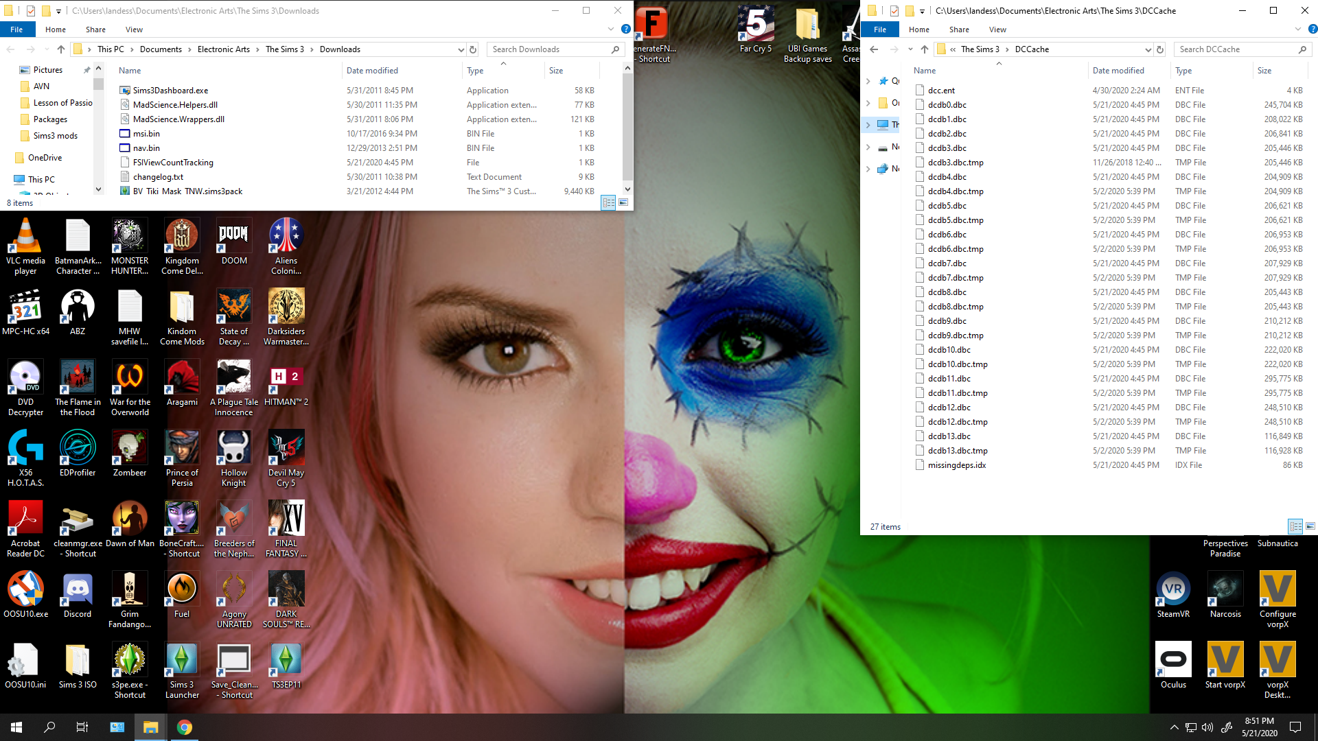
Task: Refresh the Downloads folder view
Action: point(473,49)
